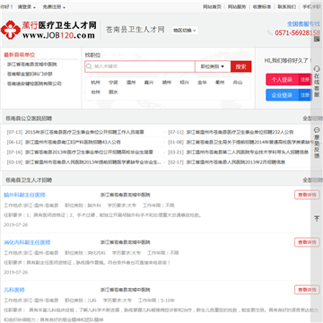The image size is (323, 323).
Task: Open the second unit in 最新县级单位 list
Action: tap(30, 74)
